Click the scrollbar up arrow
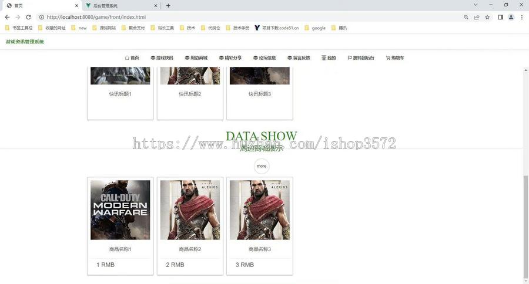 tap(525, 70)
